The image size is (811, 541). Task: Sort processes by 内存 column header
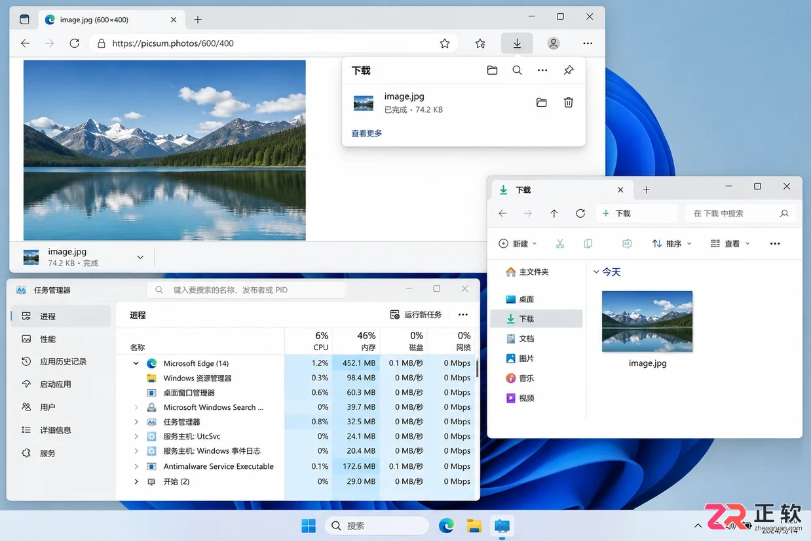pyautogui.click(x=356, y=341)
